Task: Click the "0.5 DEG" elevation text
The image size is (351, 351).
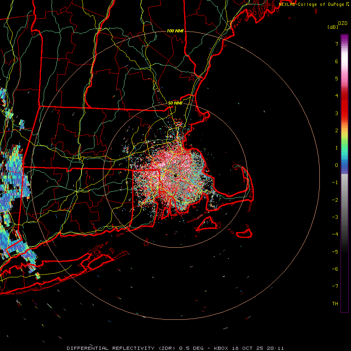Action: click(191, 348)
